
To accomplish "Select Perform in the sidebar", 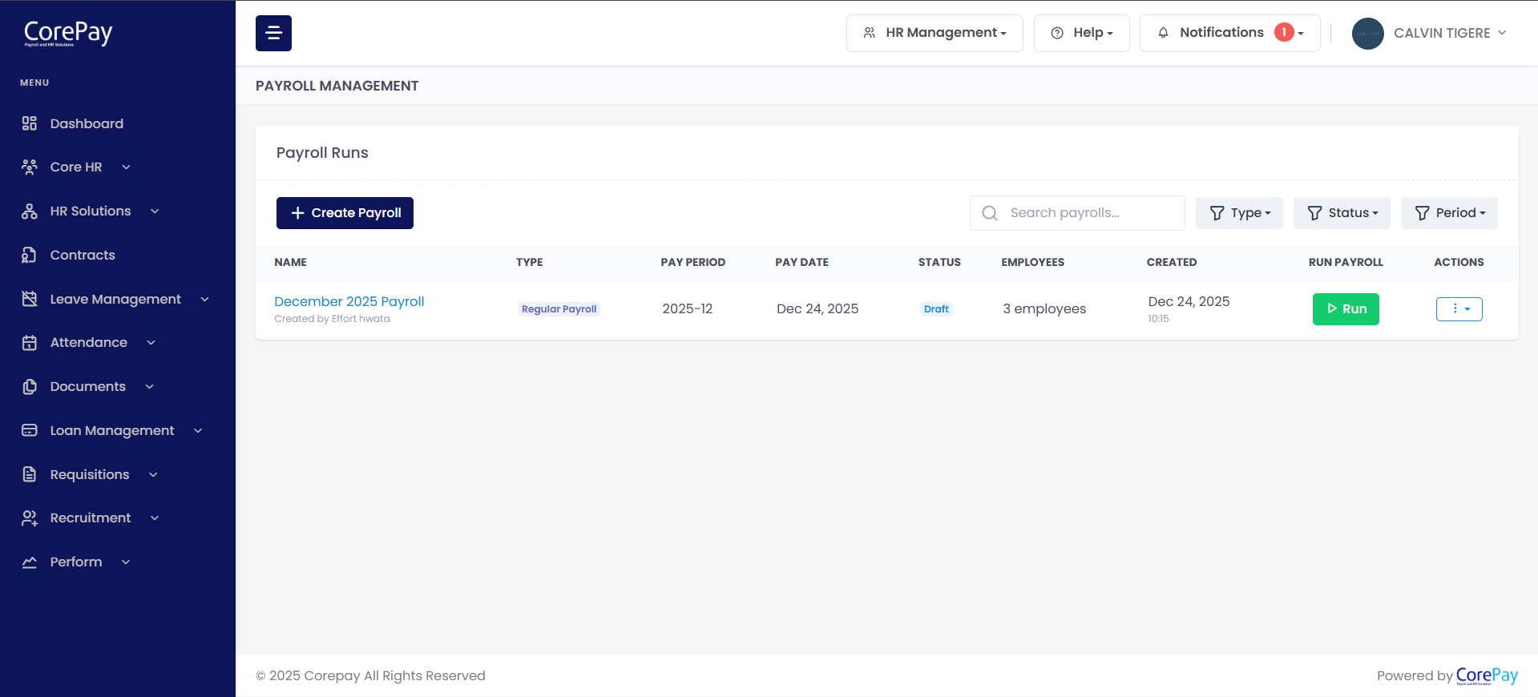I will coord(76,562).
